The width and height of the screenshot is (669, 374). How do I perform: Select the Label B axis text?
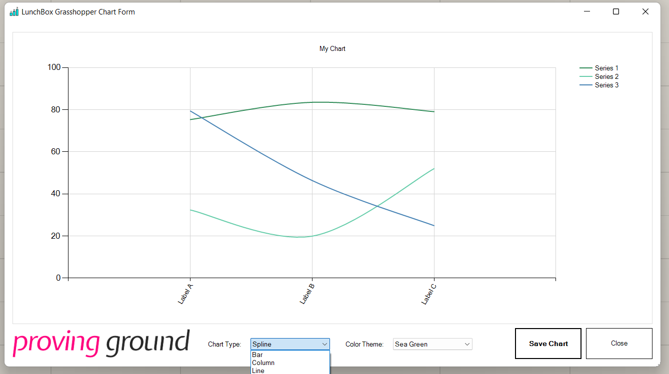click(x=306, y=292)
